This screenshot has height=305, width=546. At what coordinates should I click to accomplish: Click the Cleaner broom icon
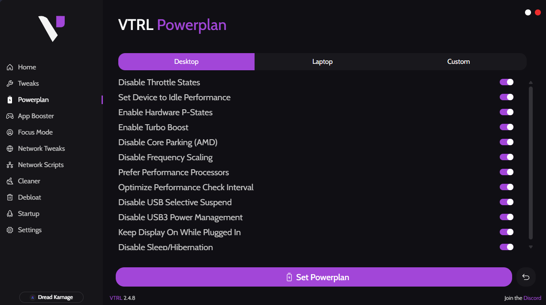coord(10,181)
